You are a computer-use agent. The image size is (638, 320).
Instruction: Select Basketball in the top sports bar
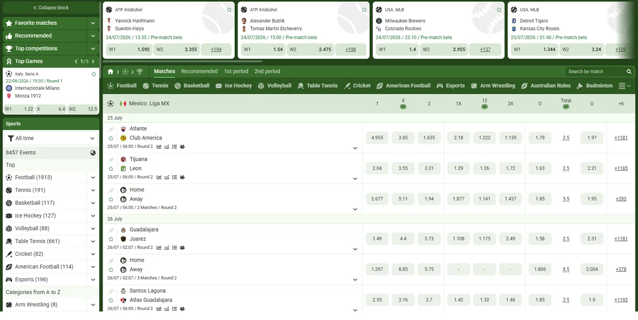click(192, 86)
